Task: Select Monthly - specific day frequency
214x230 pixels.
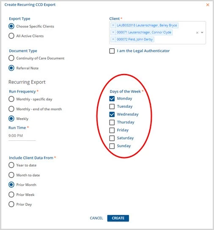Action: point(11,99)
